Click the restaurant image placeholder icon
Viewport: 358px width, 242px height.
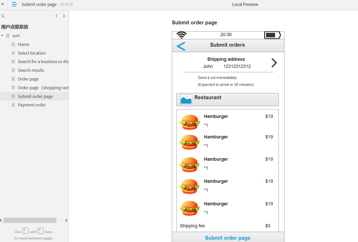click(x=186, y=99)
